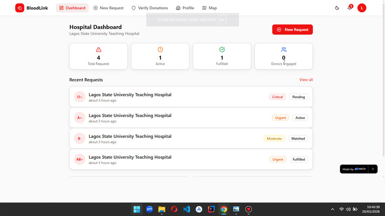
Task: Open File Explorer from the taskbar
Action: 161,209
